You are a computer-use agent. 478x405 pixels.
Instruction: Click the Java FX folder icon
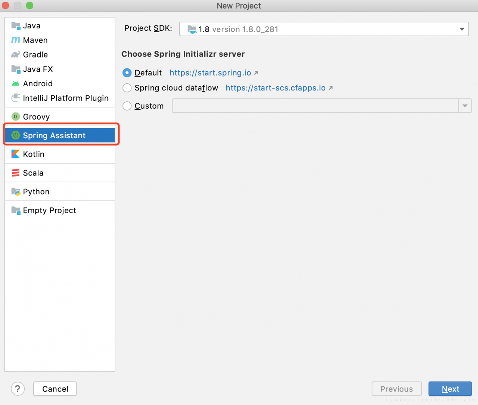16,69
